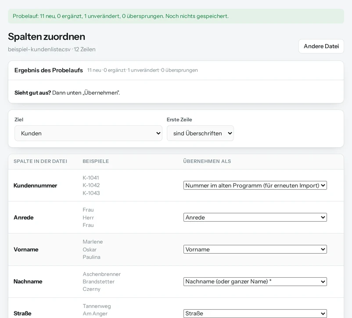Click the Nachname row label

point(28,282)
